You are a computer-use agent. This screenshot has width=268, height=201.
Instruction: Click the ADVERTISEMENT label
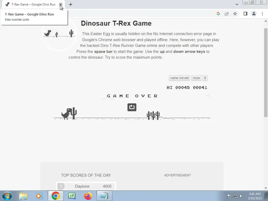[177, 175]
